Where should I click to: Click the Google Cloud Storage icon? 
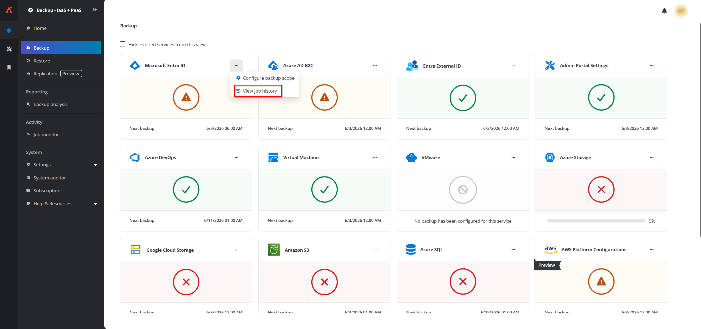pos(135,250)
